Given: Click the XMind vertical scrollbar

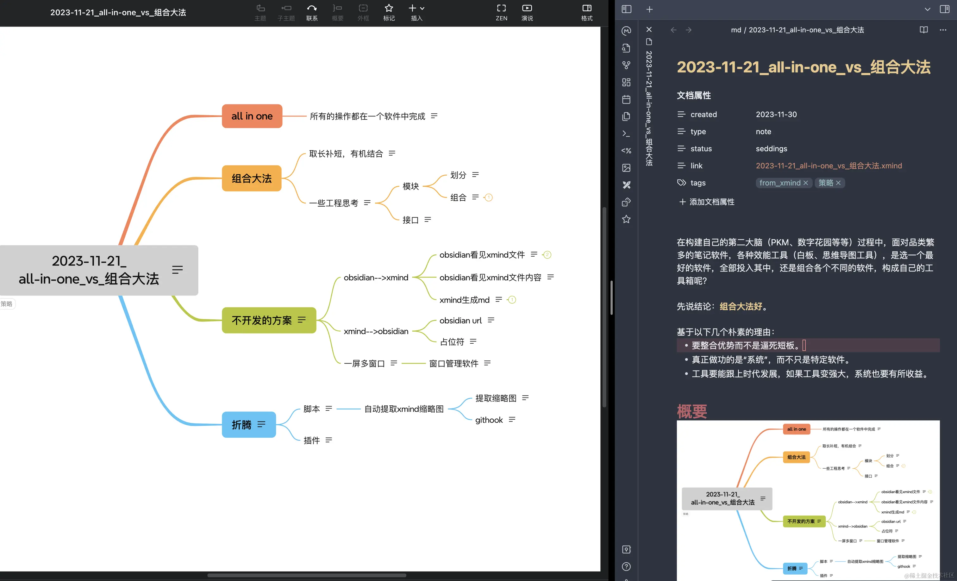Looking at the screenshot, I should (x=604, y=307).
